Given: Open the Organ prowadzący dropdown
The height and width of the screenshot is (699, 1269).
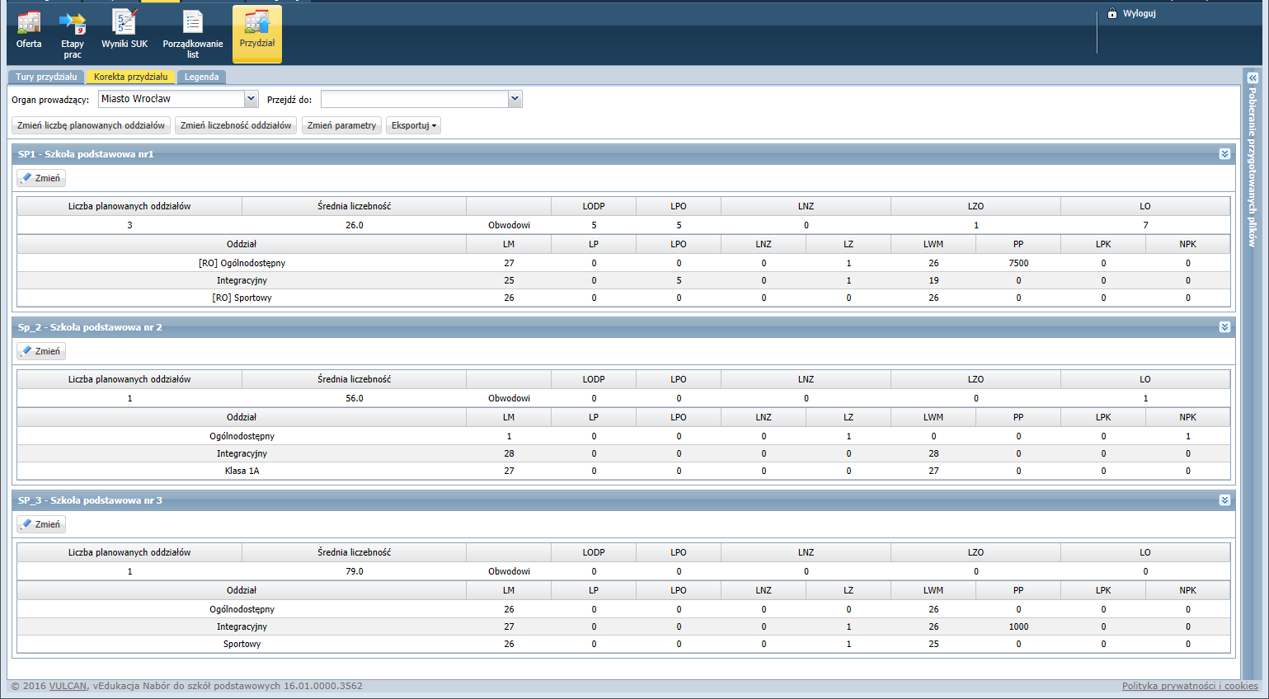Looking at the screenshot, I should coord(251,99).
